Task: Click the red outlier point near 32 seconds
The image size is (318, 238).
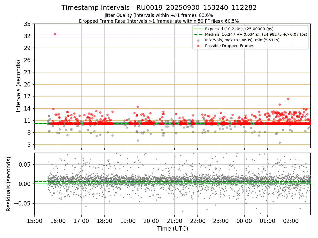Action: (x=55, y=34)
